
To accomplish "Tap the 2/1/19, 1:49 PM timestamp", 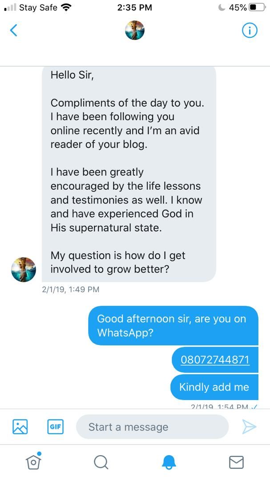I will [x=70, y=289].
